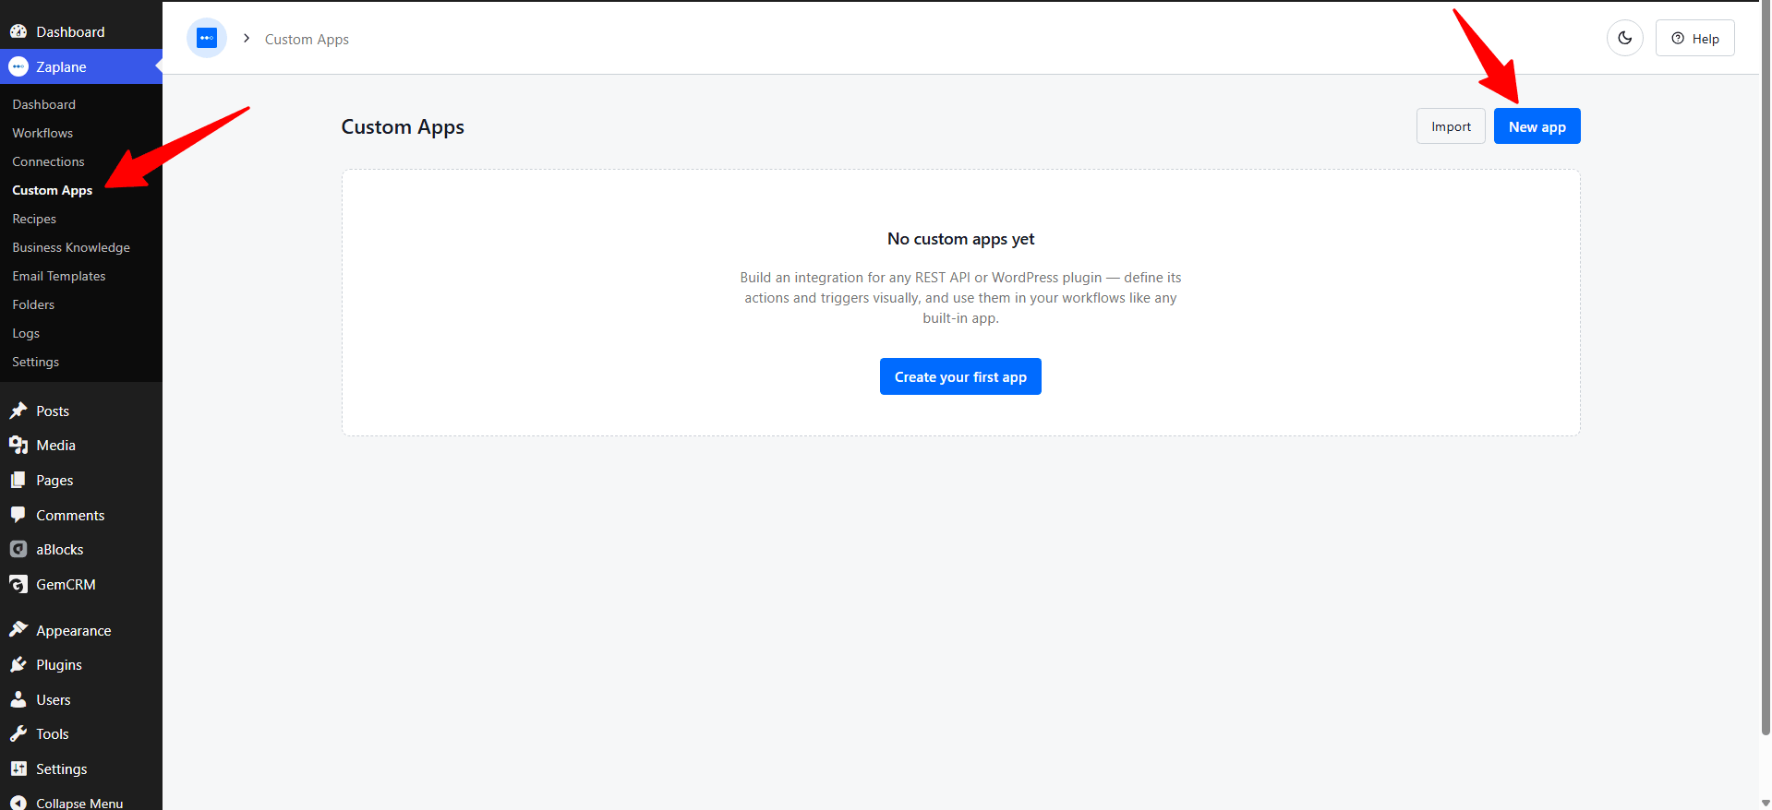Open Logs in sidebar
Image resolution: width=1772 pixels, height=810 pixels.
(26, 333)
